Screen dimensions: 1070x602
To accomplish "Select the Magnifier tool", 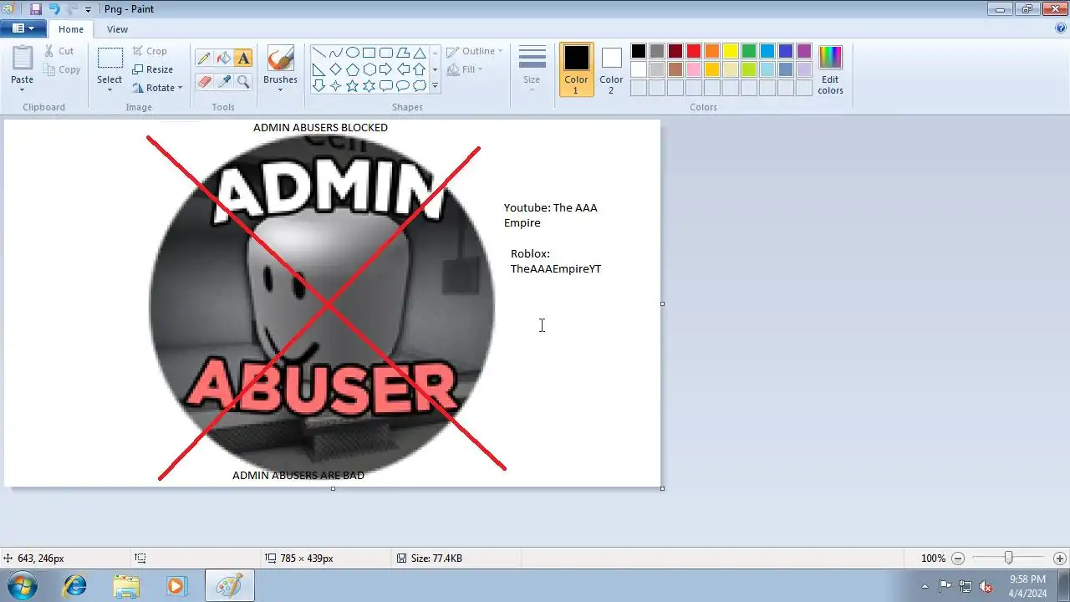I will [243, 81].
